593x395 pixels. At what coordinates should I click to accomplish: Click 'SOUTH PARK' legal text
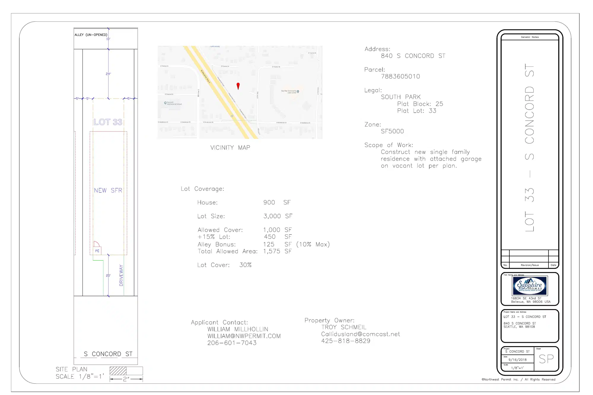coord(401,97)
